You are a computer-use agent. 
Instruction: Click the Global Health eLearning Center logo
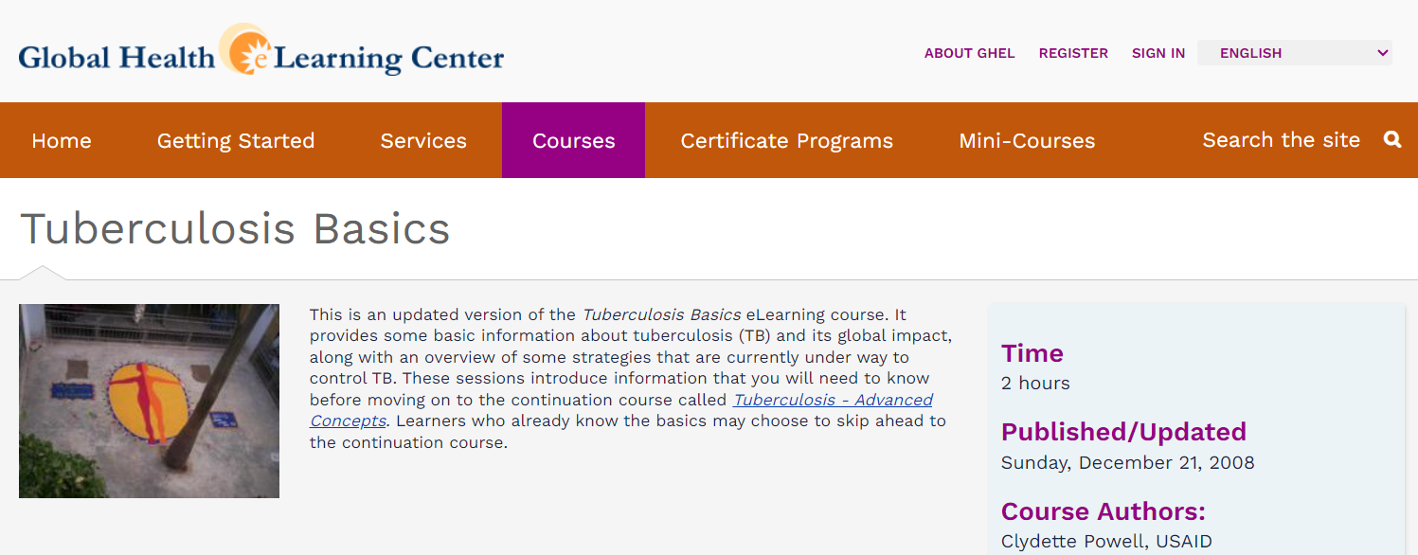pos(261,53)
